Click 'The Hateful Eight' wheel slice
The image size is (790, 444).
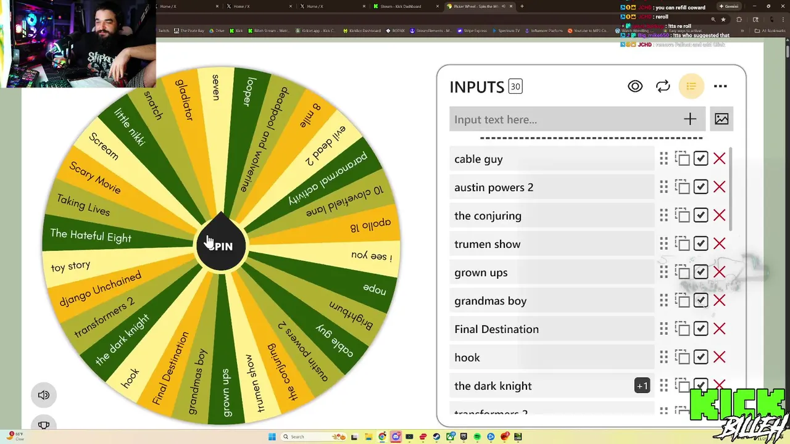[x=91, y=236]
